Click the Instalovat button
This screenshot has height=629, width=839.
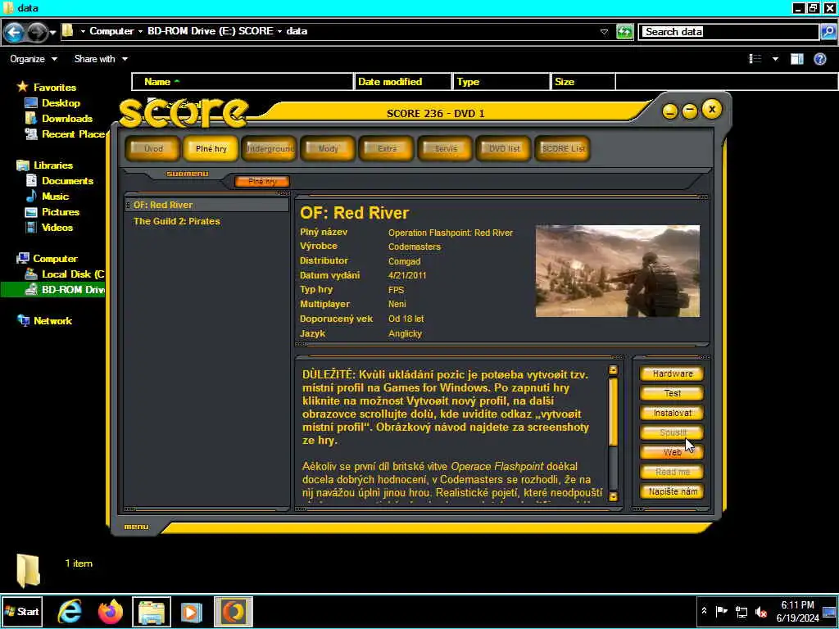(672, 414)
